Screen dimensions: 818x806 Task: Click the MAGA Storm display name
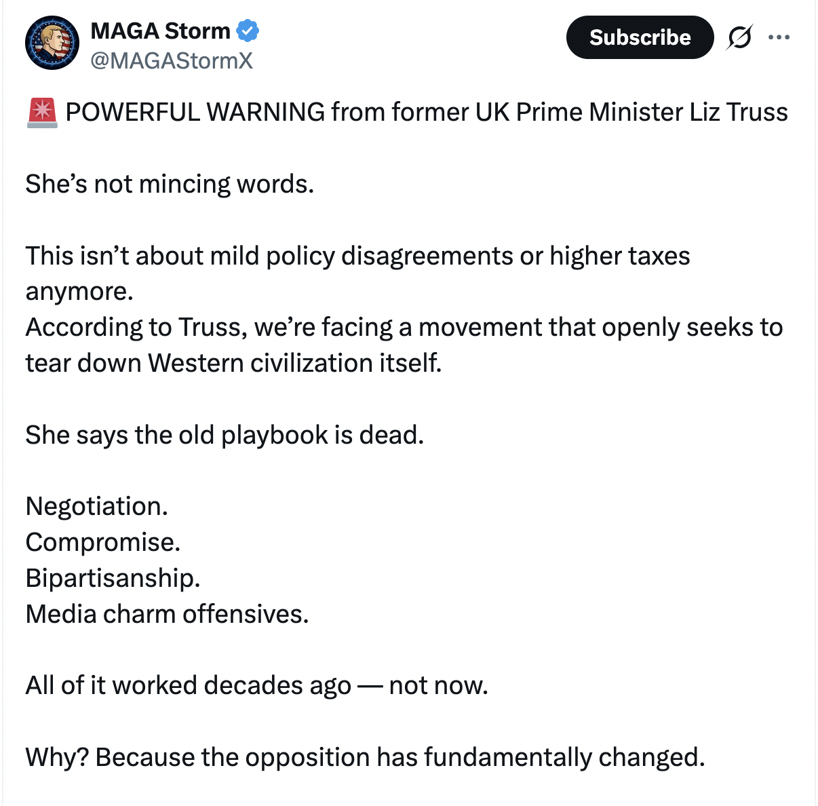tap(160, 31)
